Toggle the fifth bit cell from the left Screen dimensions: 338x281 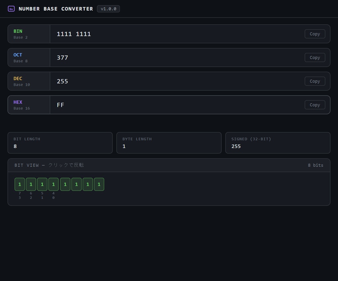pyautogui.click(x=65, y=184)
